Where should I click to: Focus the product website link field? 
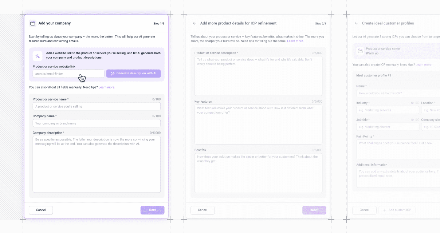[68, 74]
